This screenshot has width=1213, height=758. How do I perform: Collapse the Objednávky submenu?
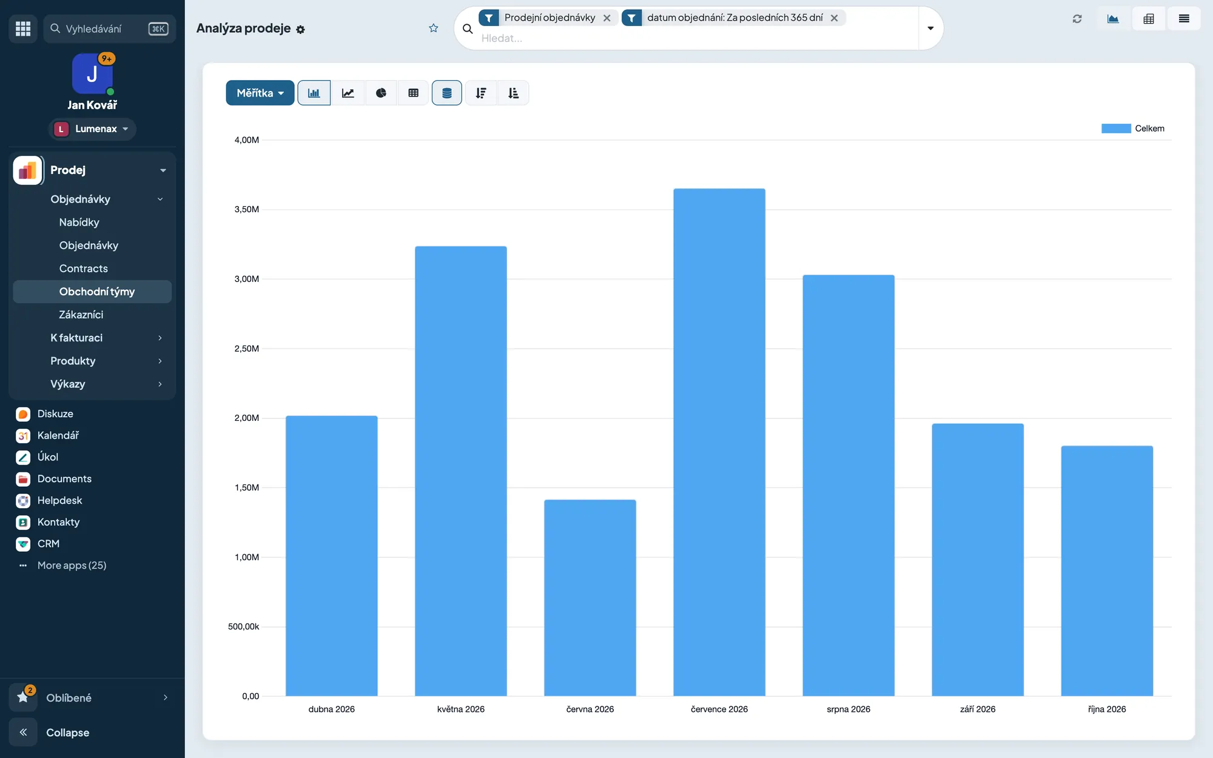tap(160, 199)
